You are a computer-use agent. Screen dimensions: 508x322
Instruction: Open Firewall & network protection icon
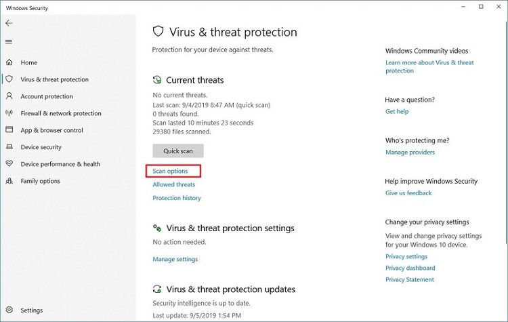point(9,113)
